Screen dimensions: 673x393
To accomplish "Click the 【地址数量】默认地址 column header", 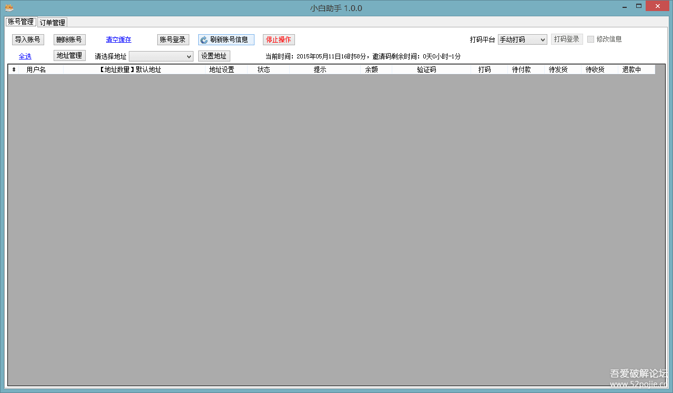I will (135, 69).
